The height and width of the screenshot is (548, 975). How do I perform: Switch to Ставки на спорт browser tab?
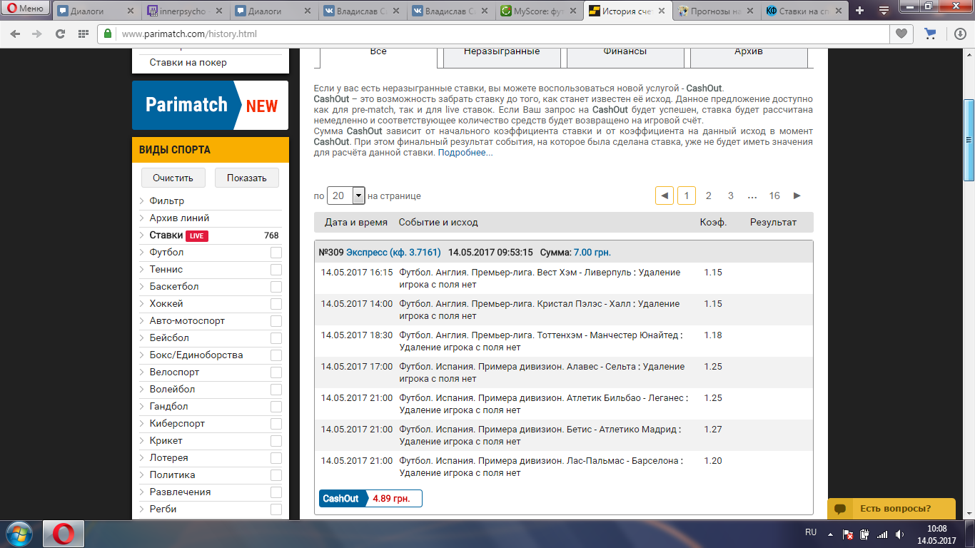coord(804,11)
